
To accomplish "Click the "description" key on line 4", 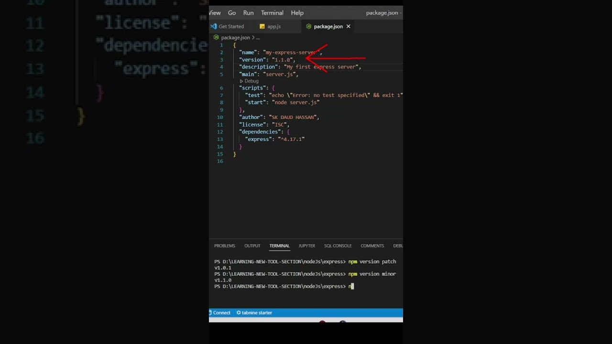I will tap(258, 67).
